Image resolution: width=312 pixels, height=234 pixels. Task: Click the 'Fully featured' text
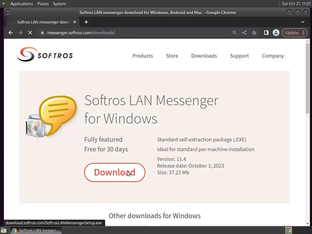(x=103, y=140)
